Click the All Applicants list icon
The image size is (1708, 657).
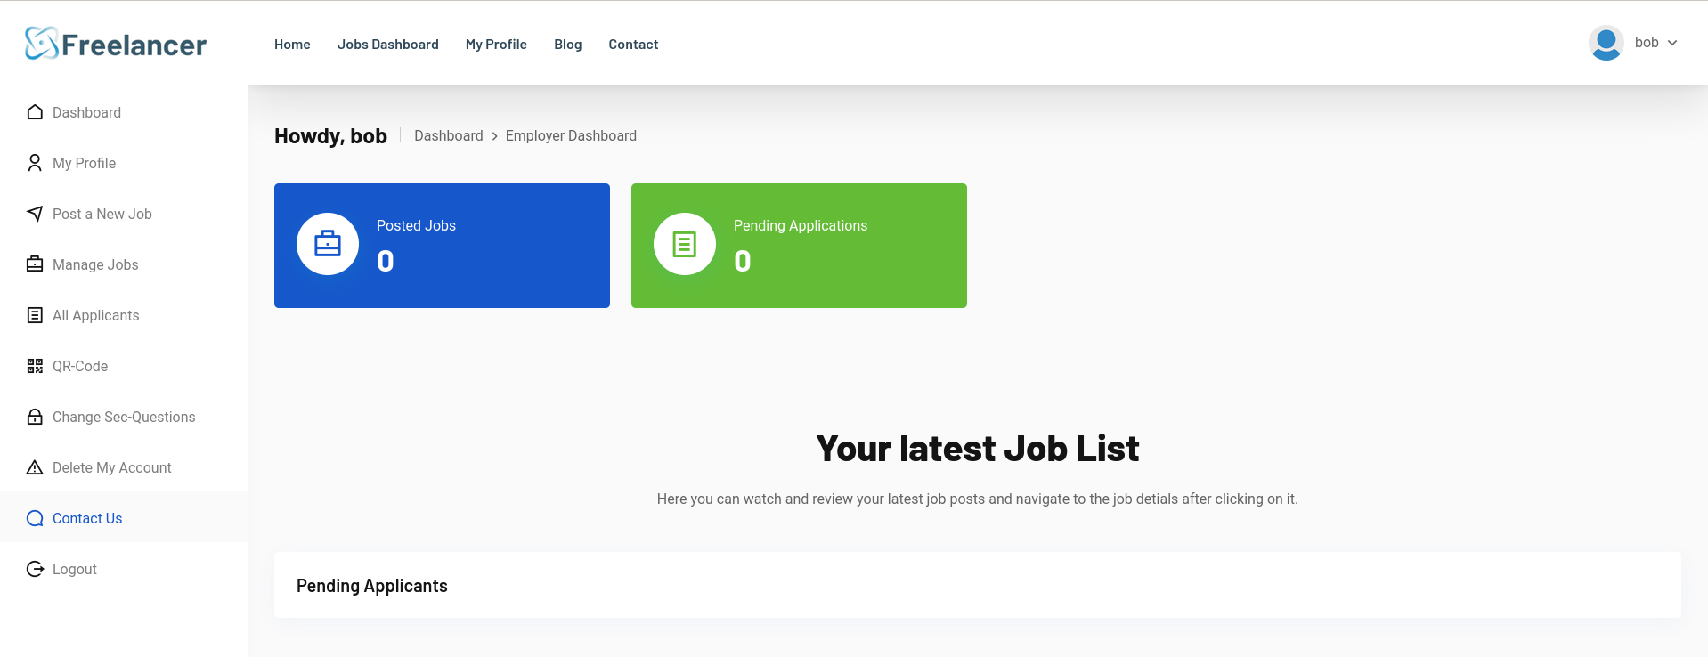pos(35,315)
